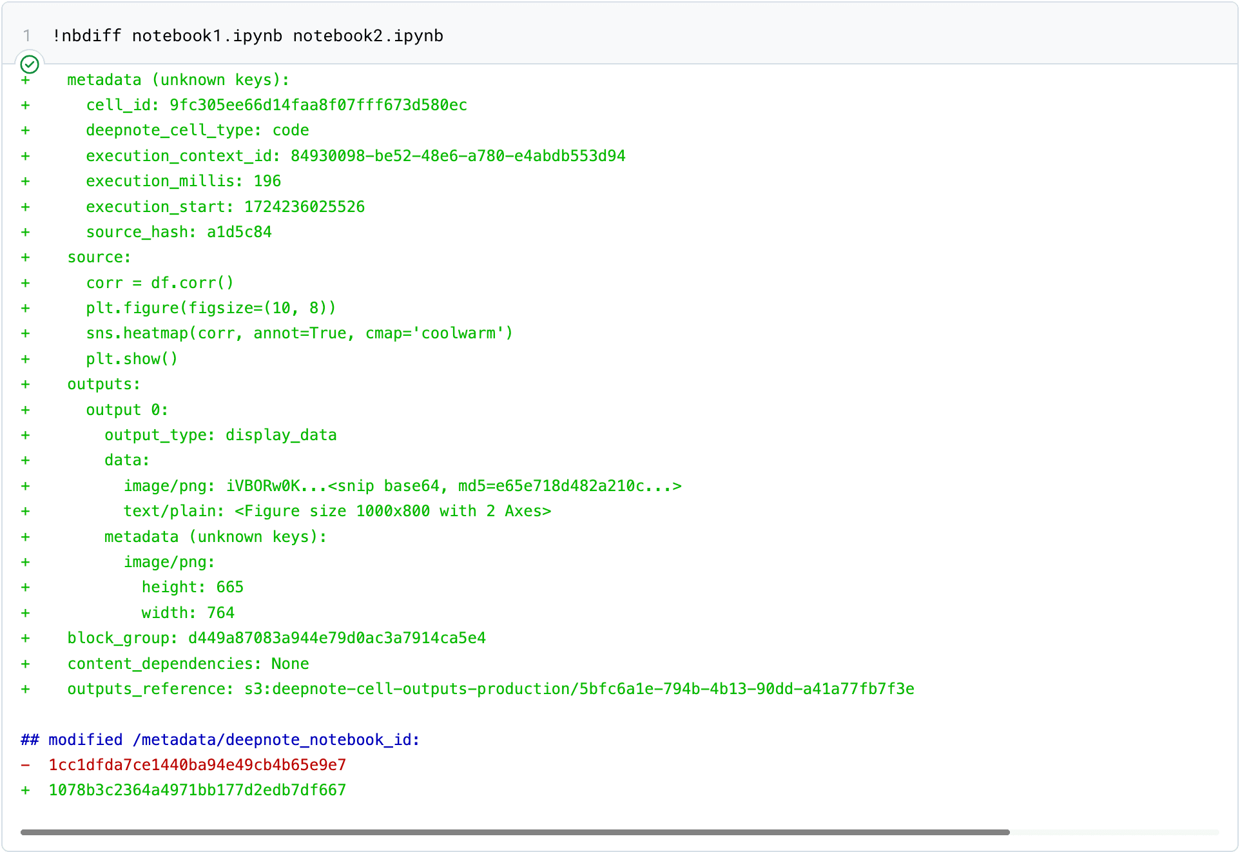Click the execution_start: 1724236025526 line
The width and height of the screenshot is (1240, 852).
click(x=225, y=207)
